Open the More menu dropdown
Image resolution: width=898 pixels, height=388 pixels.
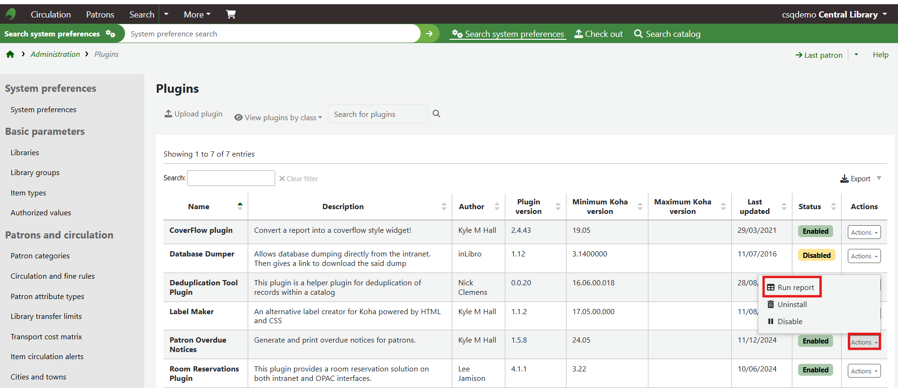tap(197, 14)
